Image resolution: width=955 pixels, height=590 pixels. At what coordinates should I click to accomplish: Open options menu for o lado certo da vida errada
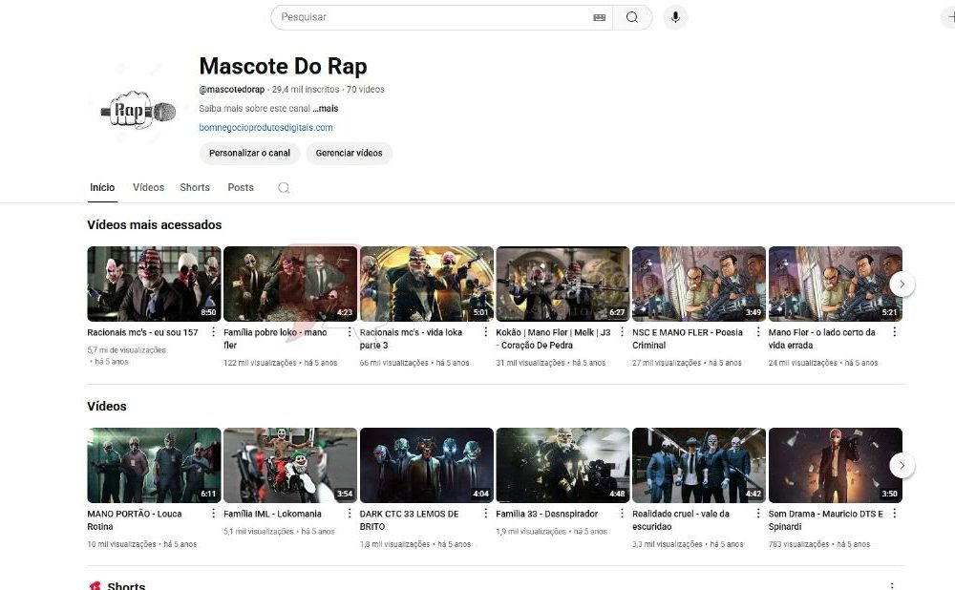click(x=894, y=332)
